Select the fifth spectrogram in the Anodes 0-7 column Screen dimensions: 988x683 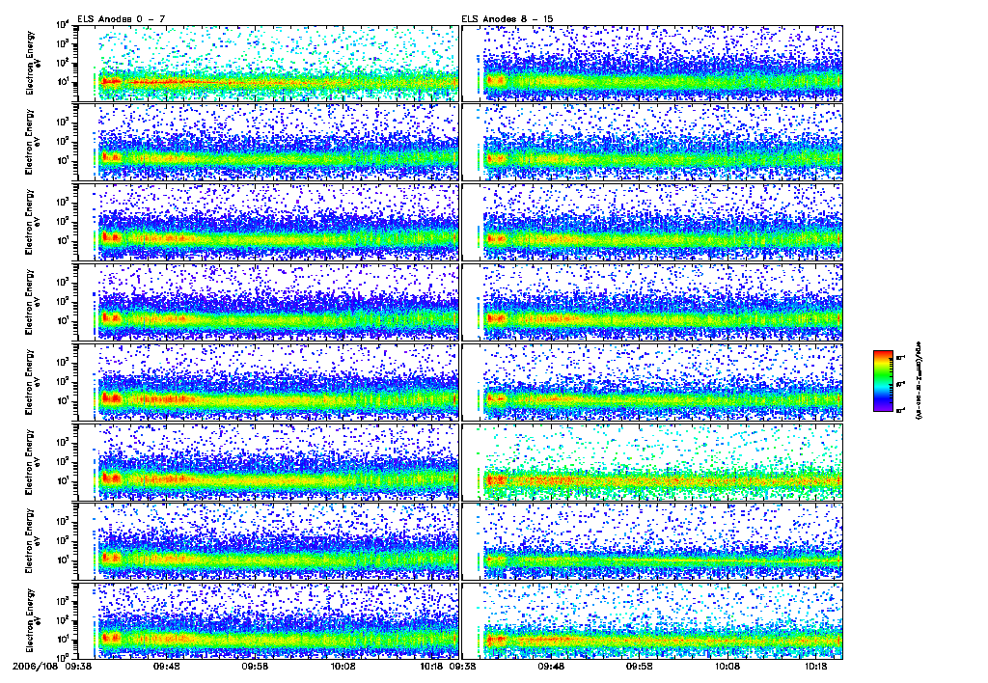pyautogui.click(x=268, y=382)
